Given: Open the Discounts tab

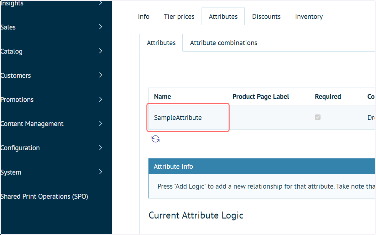Looking at the screenshot, I should coord(266,17).
